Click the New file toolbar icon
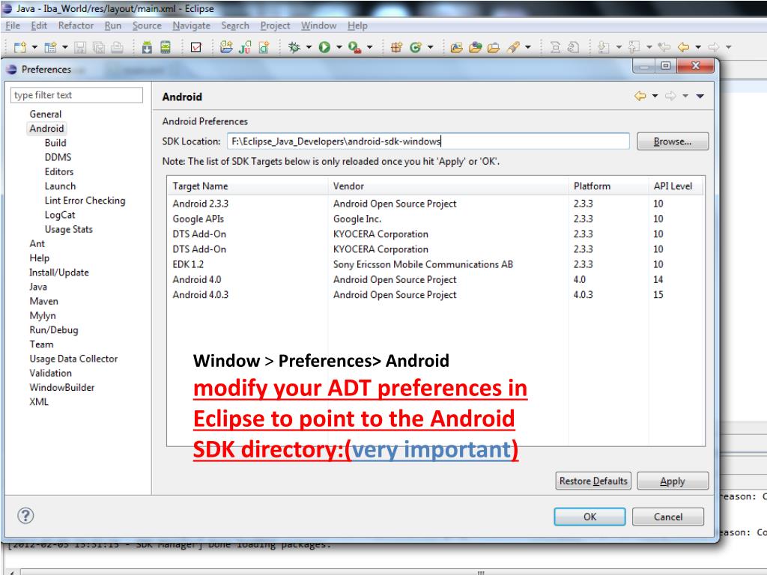Image resolution: width=767 pixels, height=575 pixels. [19, 47]
